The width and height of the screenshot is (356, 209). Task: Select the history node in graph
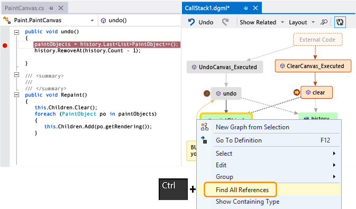pyautogui.click(x=318, y=117)
